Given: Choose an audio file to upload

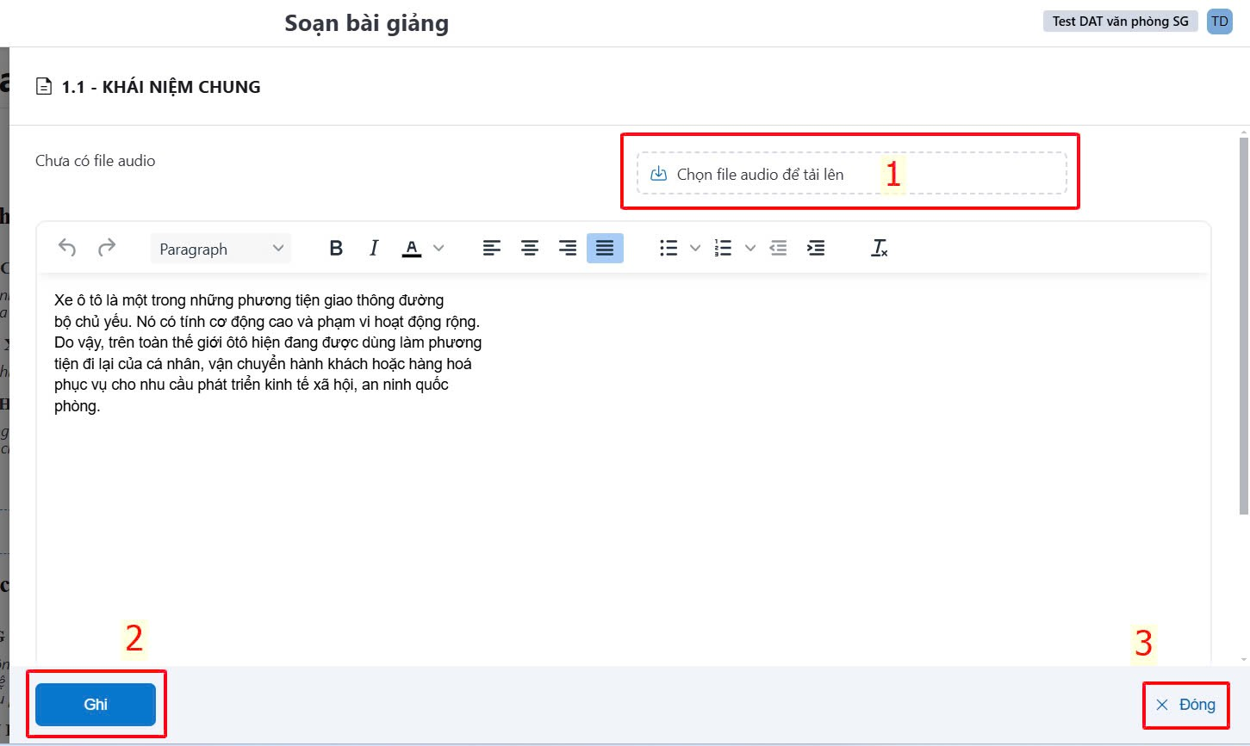Looking at the screenshot, I should [x=851, y=174].
